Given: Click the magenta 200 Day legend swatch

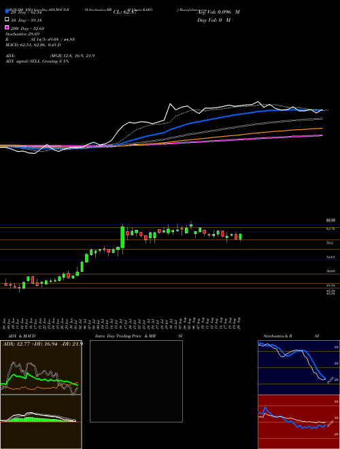Looking at the screenshot, I should point(7,27).
